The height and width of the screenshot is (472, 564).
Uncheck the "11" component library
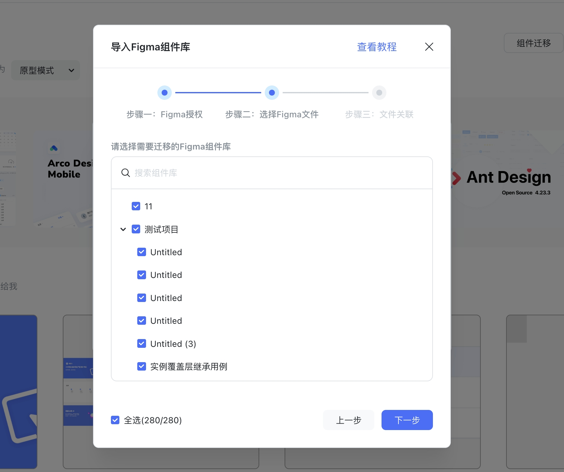(x=136, y=206)
